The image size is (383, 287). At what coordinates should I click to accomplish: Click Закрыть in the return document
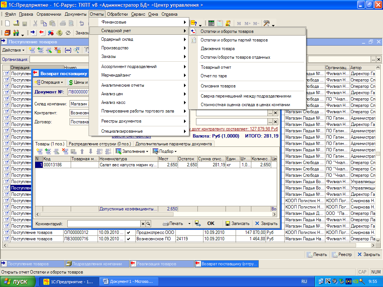coord(266,223)
